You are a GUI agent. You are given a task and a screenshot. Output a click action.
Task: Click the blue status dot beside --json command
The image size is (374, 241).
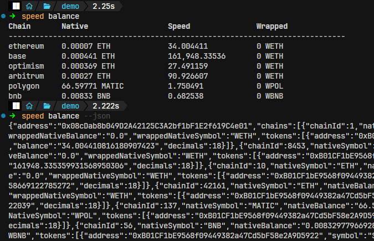[3, 116]
